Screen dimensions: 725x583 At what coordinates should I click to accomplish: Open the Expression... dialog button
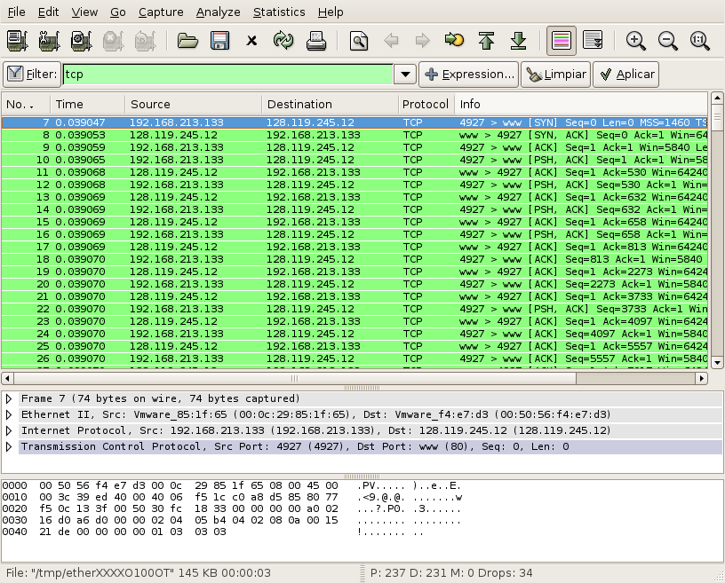[468, 75]
